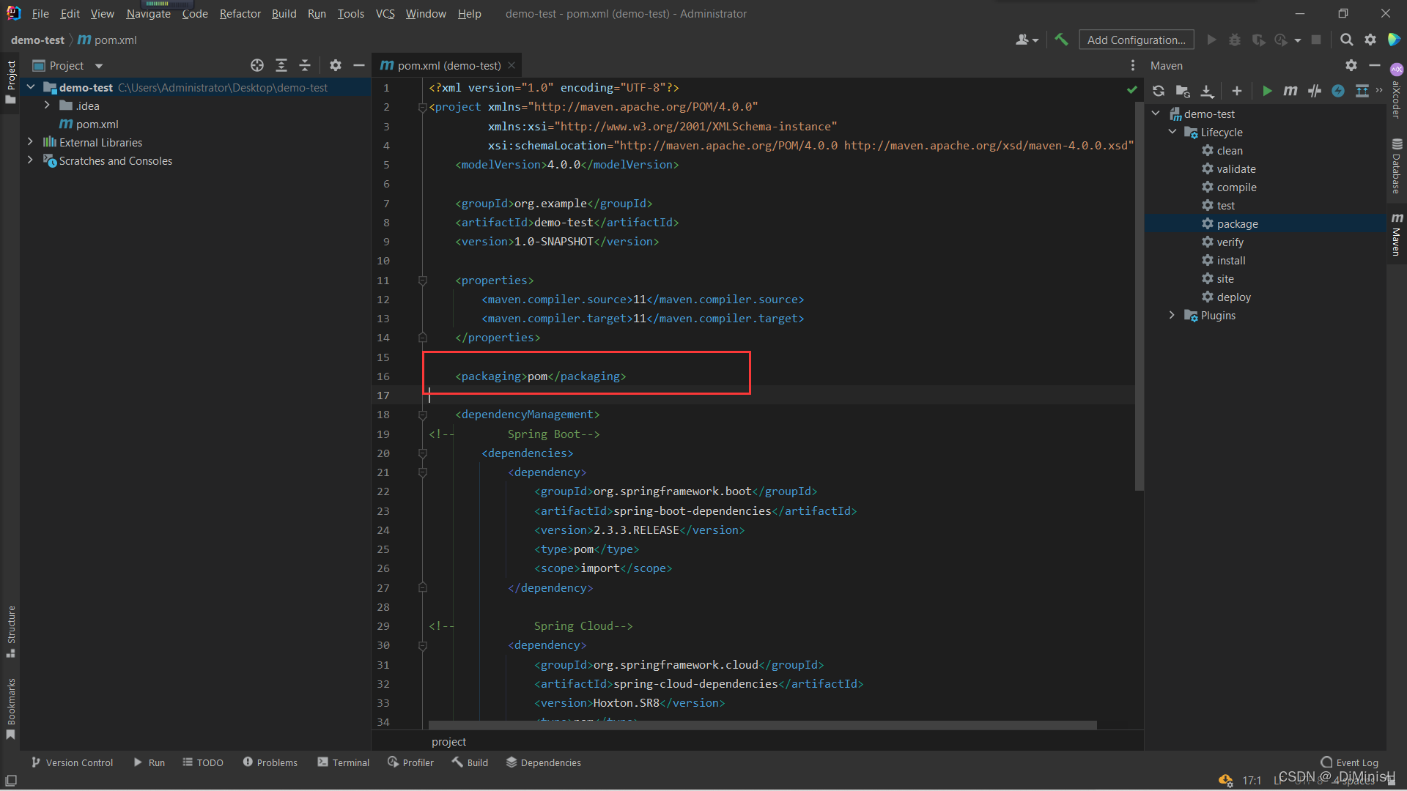This screenshot has width=1407, height=791.
Task: Click the collapse all icon in Project panel
Action: (303, 66)
